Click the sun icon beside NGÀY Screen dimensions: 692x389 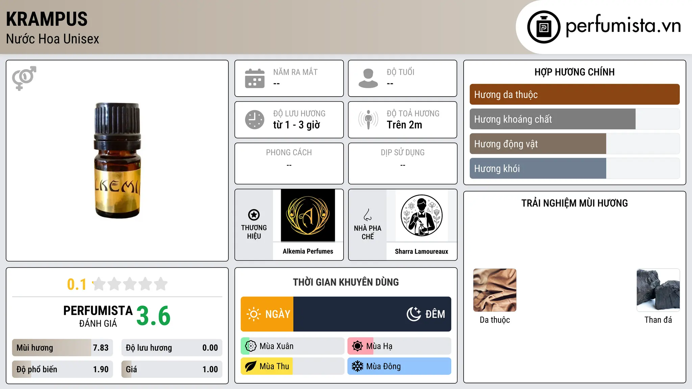tap(253, 314)
